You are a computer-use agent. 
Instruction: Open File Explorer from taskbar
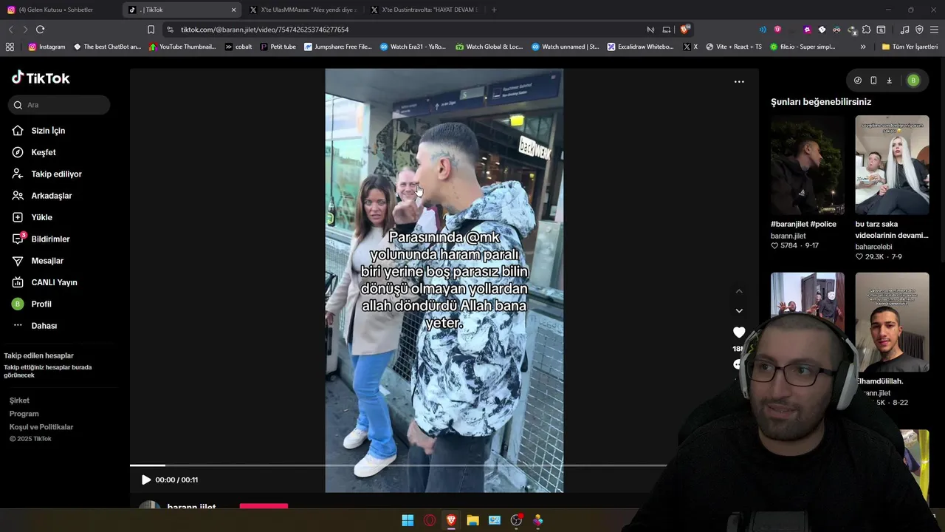472,520
